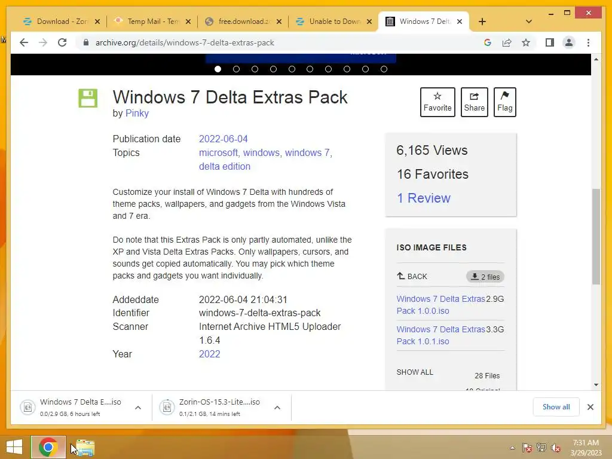The width and height of the screenshot is (612, 459).
Task: Open the Year 2022 link
Action: click(210, 354)
